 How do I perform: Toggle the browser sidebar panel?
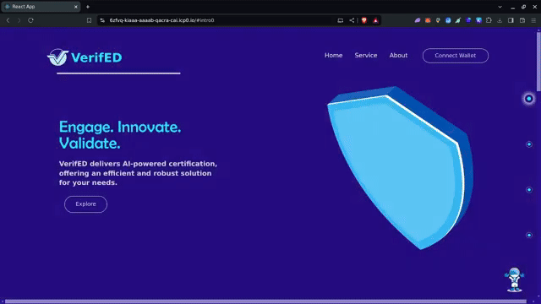511,20
